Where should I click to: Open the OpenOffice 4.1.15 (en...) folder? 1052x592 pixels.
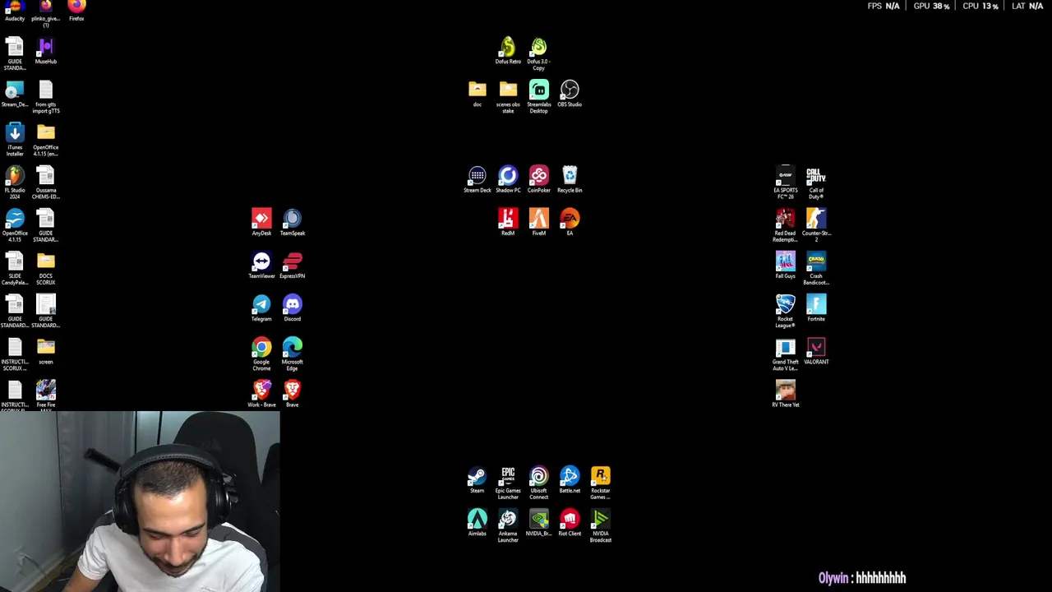click(46, 140)
